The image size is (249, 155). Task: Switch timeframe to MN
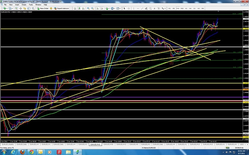click(203, 8)
